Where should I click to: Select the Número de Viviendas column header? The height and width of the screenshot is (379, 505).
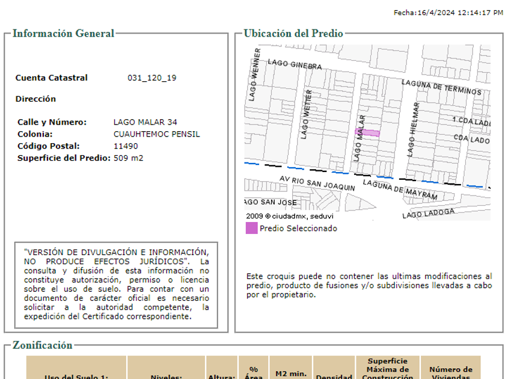coord(450,373)
